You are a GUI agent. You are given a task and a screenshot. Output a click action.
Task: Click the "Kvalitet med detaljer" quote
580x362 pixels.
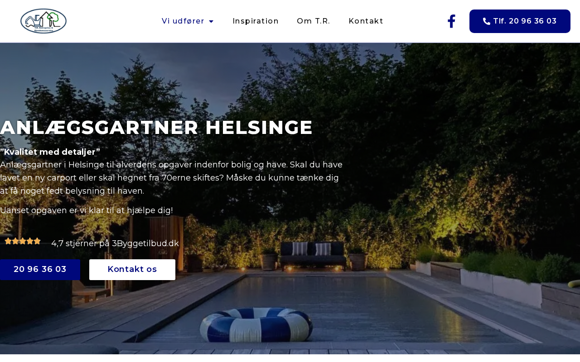(x=50, y=152)
